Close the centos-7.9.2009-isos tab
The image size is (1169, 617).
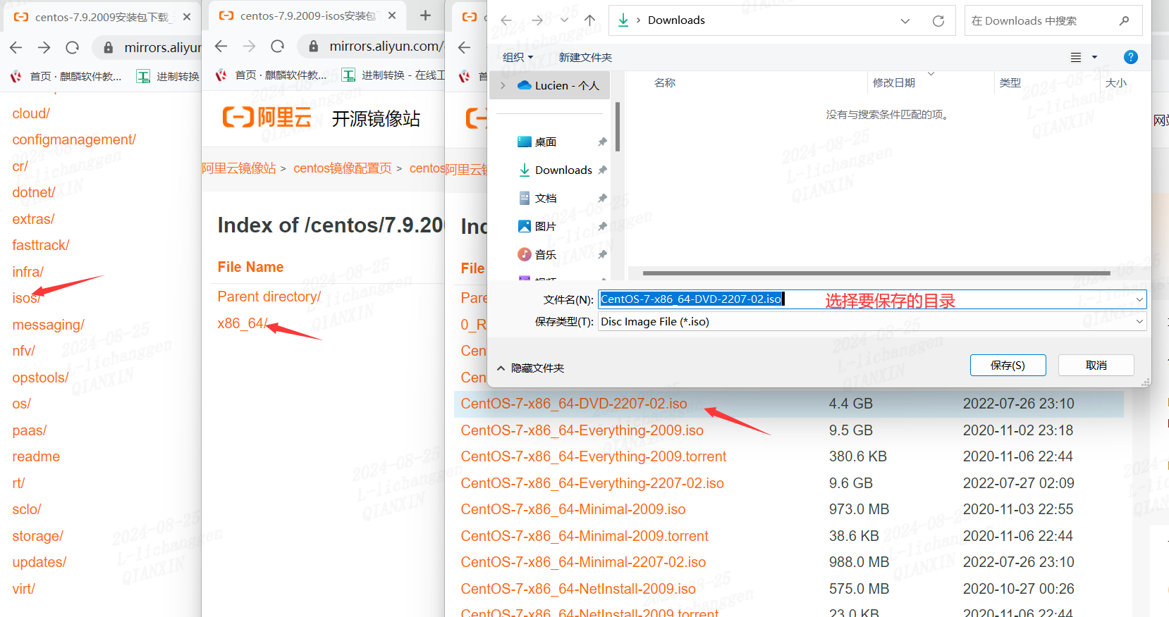coord(392,15)
